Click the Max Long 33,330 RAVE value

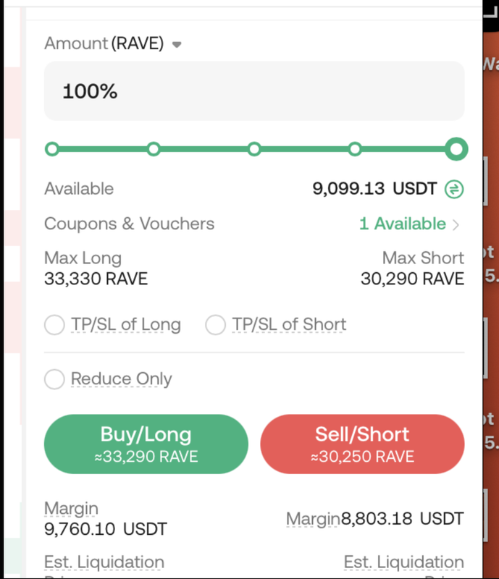pos(96,279)
